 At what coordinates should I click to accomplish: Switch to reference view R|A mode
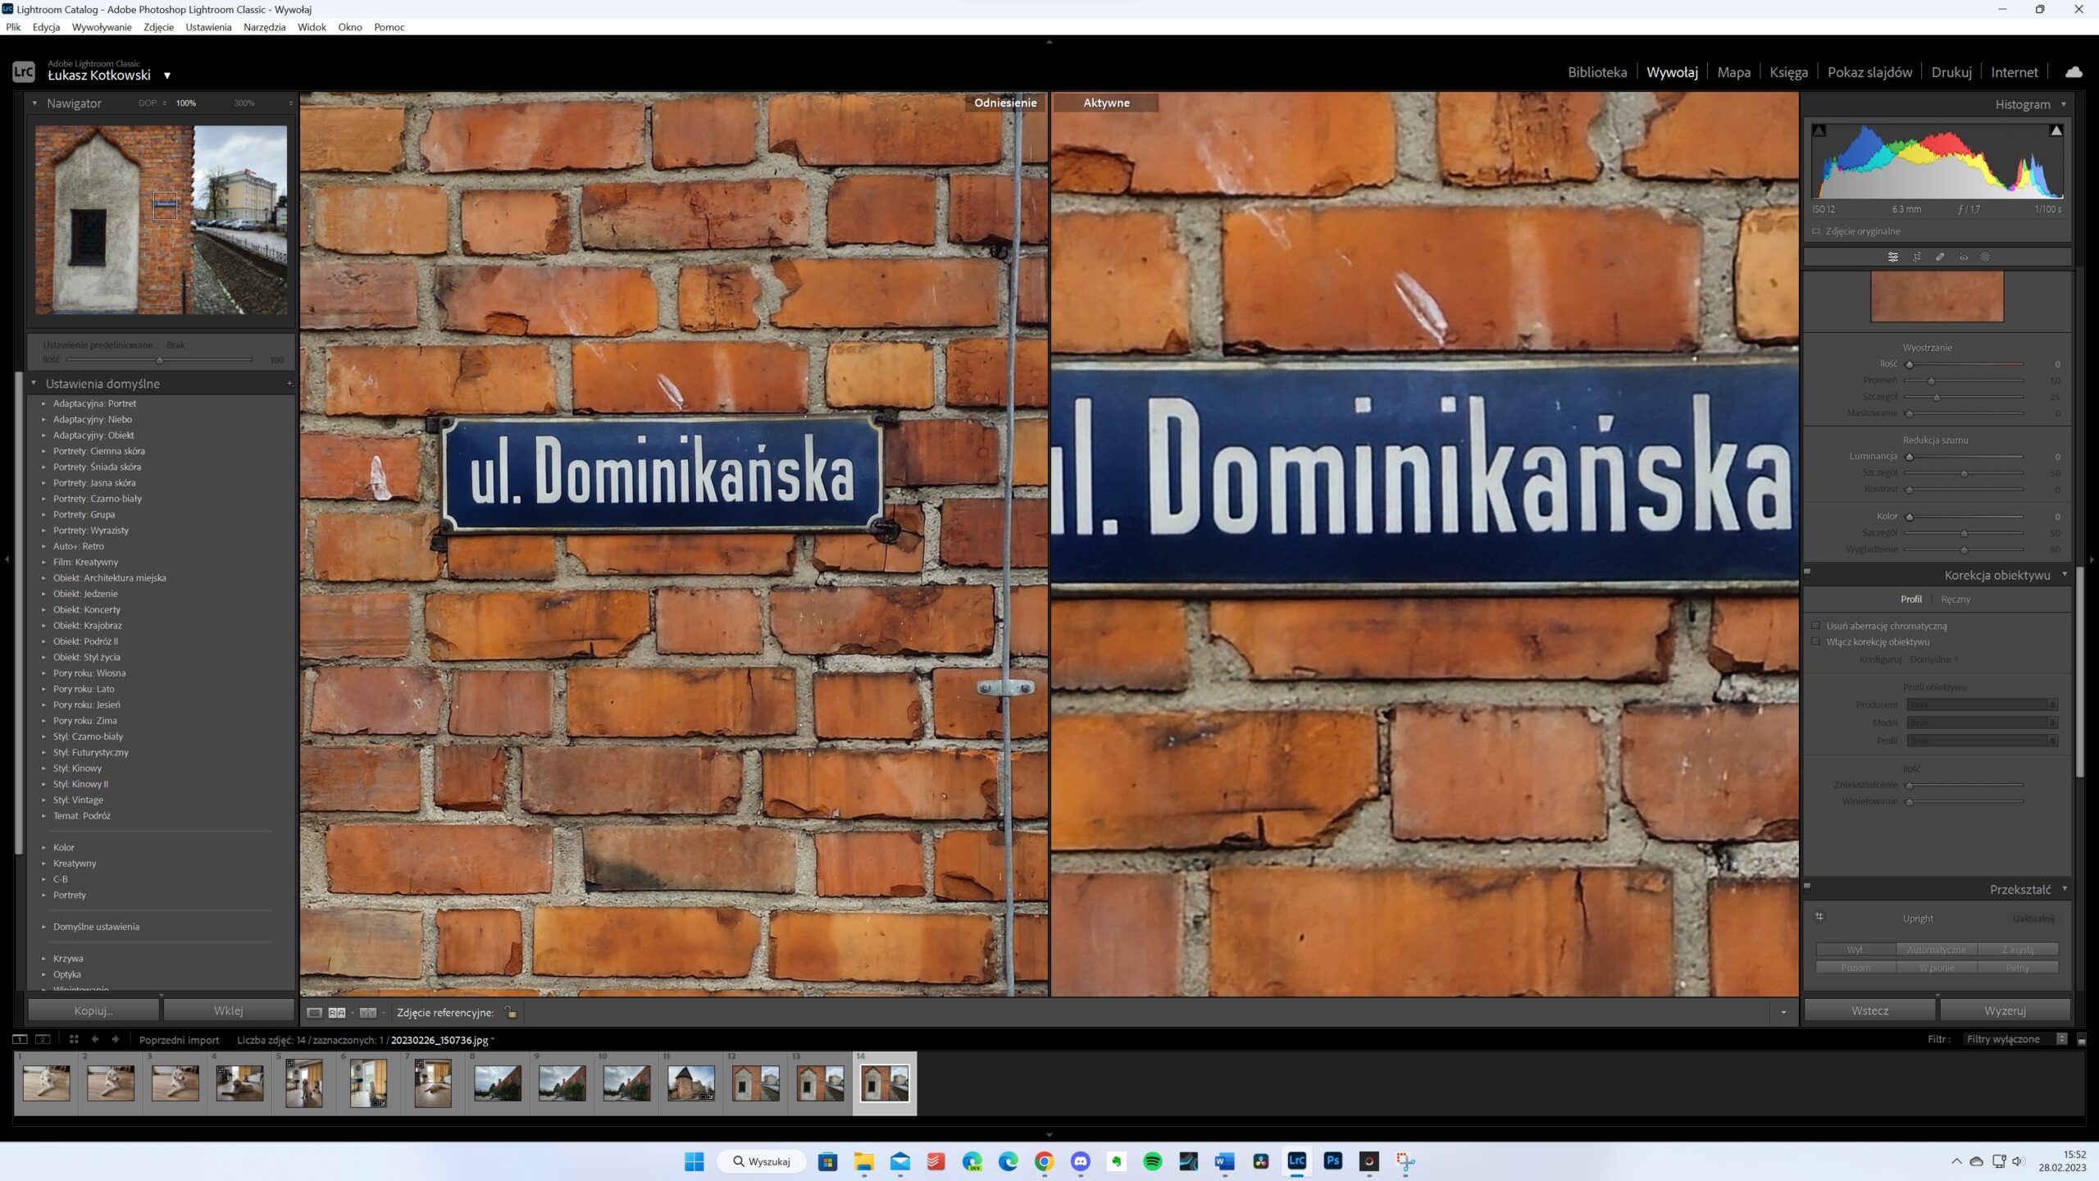pos(336,1013)
